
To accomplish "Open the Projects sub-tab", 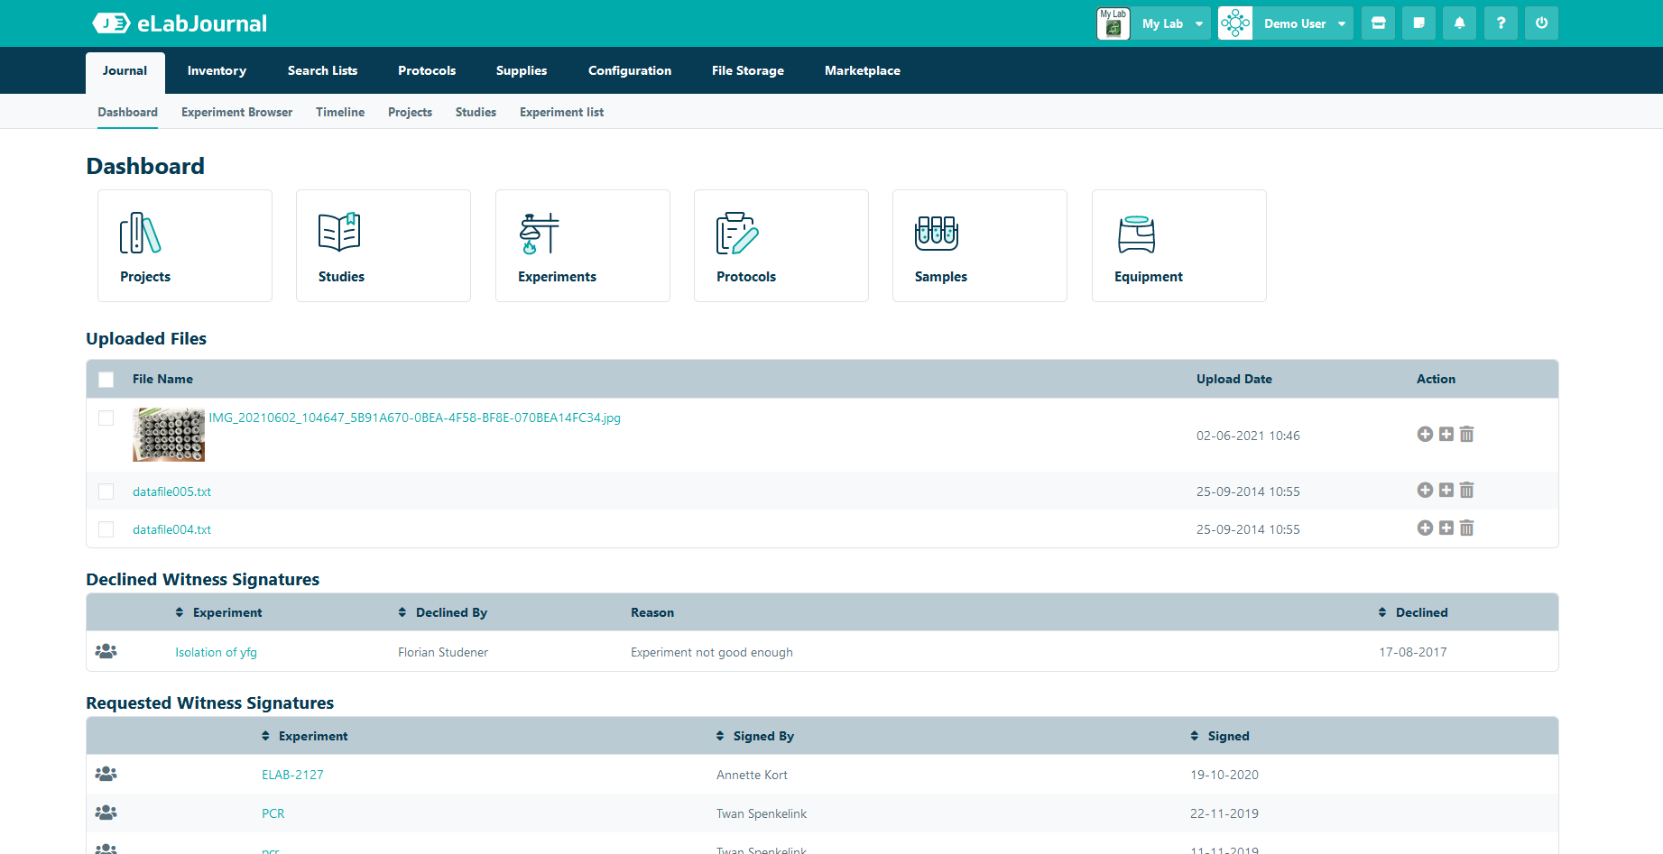I will click(410, 113).
